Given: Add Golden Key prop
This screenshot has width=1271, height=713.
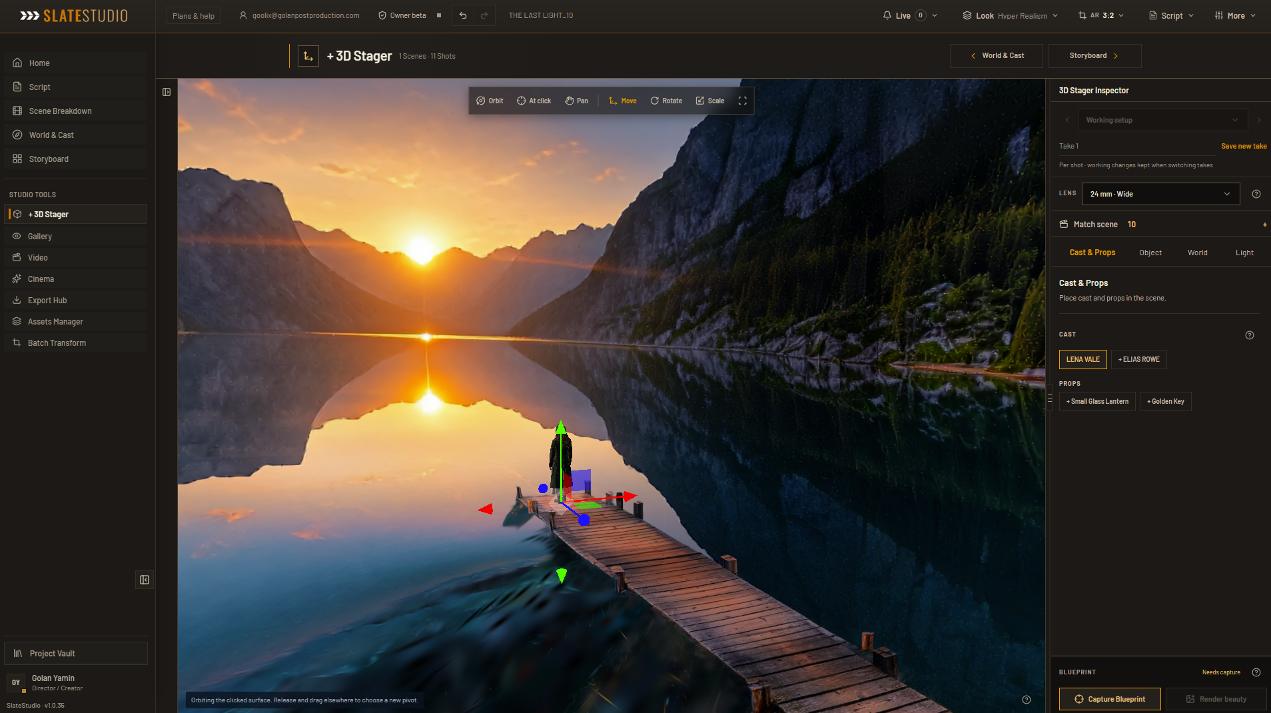Looking at the screenshot, I should (x=1166, y=401).
